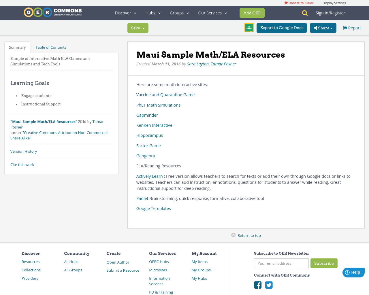
Task: Open the Facebook page icon
Action: pos(258,285)
